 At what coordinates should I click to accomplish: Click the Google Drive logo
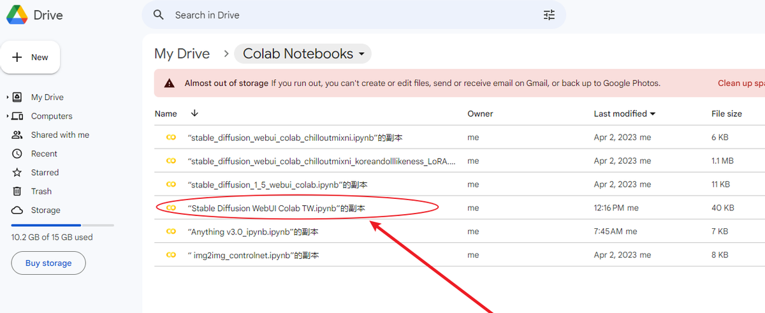click(17, 14)
